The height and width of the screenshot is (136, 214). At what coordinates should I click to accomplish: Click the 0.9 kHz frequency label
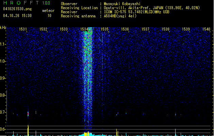pyautogui.click(x=3, y=78)
